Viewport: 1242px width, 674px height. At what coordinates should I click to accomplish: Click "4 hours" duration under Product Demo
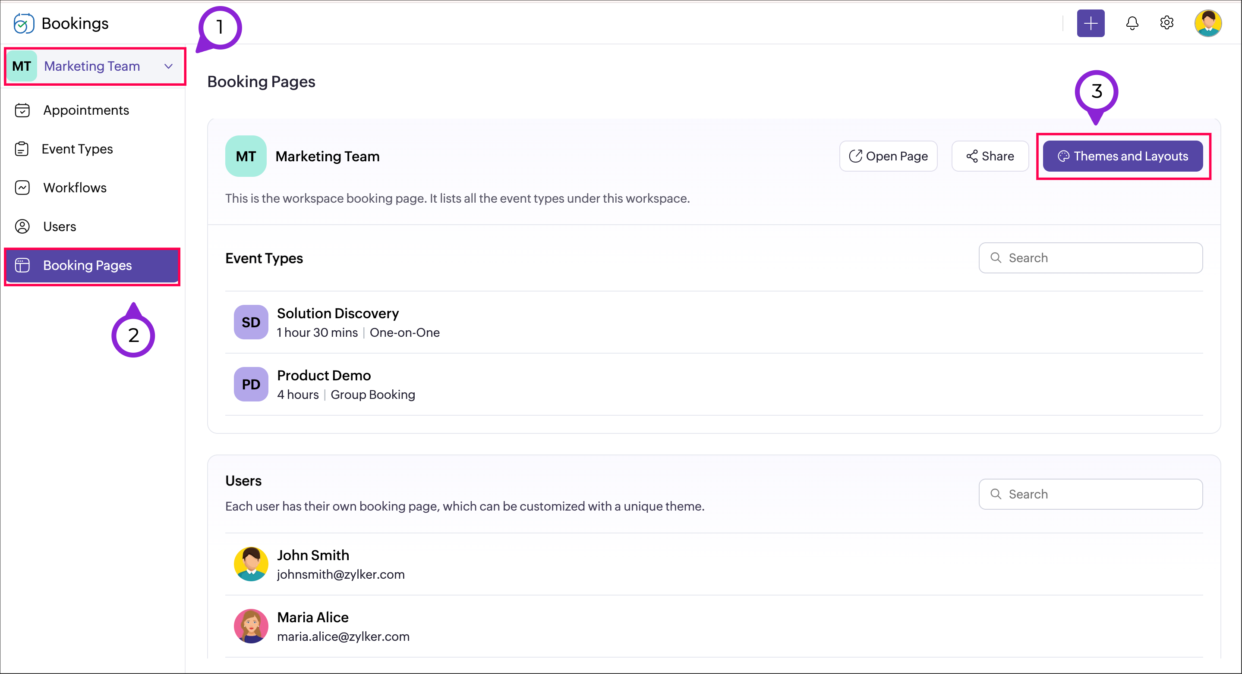298,395
